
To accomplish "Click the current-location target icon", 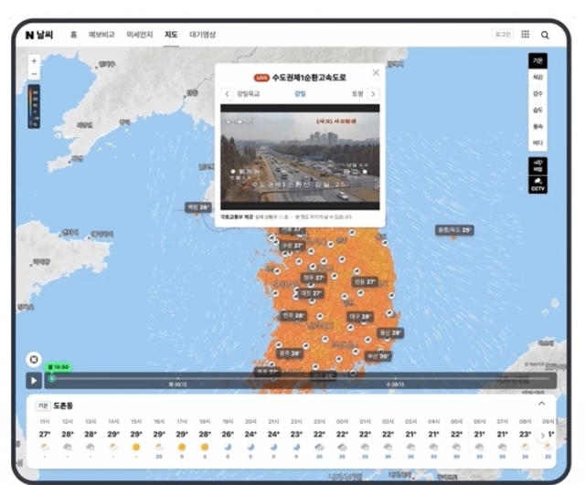I will 34,359.
